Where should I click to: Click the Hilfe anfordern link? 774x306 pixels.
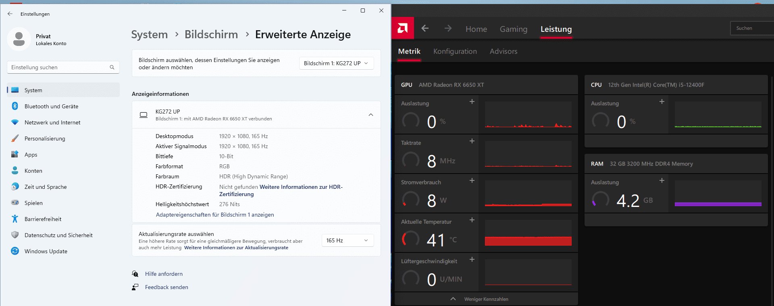164,274
